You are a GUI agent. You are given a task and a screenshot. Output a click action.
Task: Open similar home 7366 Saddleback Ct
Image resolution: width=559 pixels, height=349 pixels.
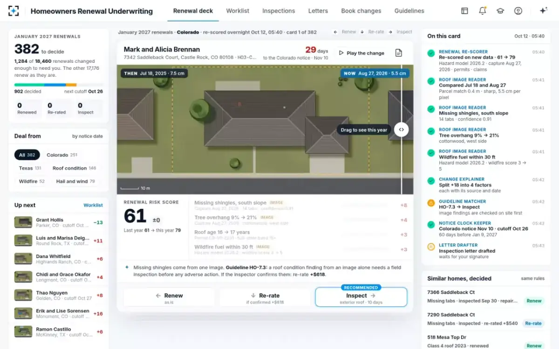[x=486, y=296]
